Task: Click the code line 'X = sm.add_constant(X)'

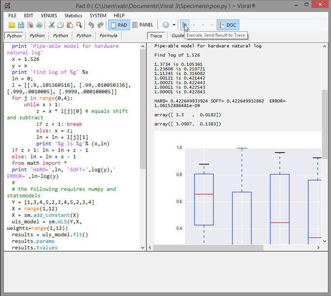Action: (x=45, y=215)
